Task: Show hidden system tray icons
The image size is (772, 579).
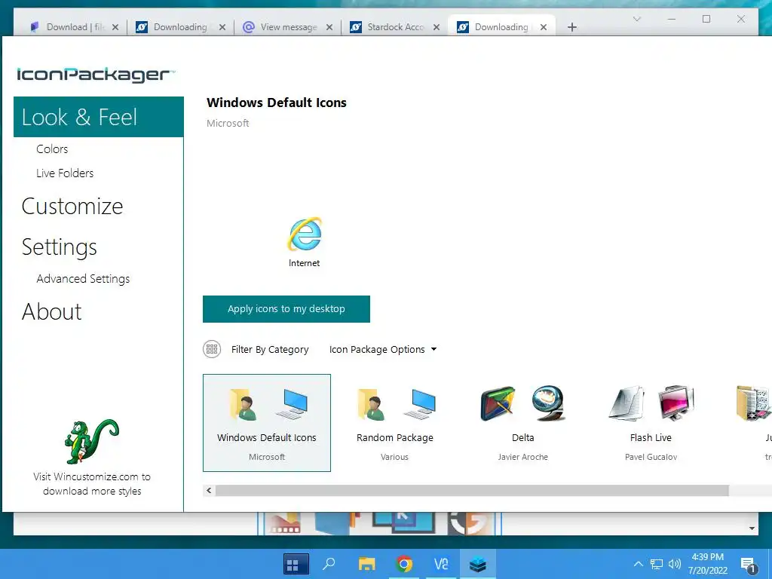Action: (638, 564)
